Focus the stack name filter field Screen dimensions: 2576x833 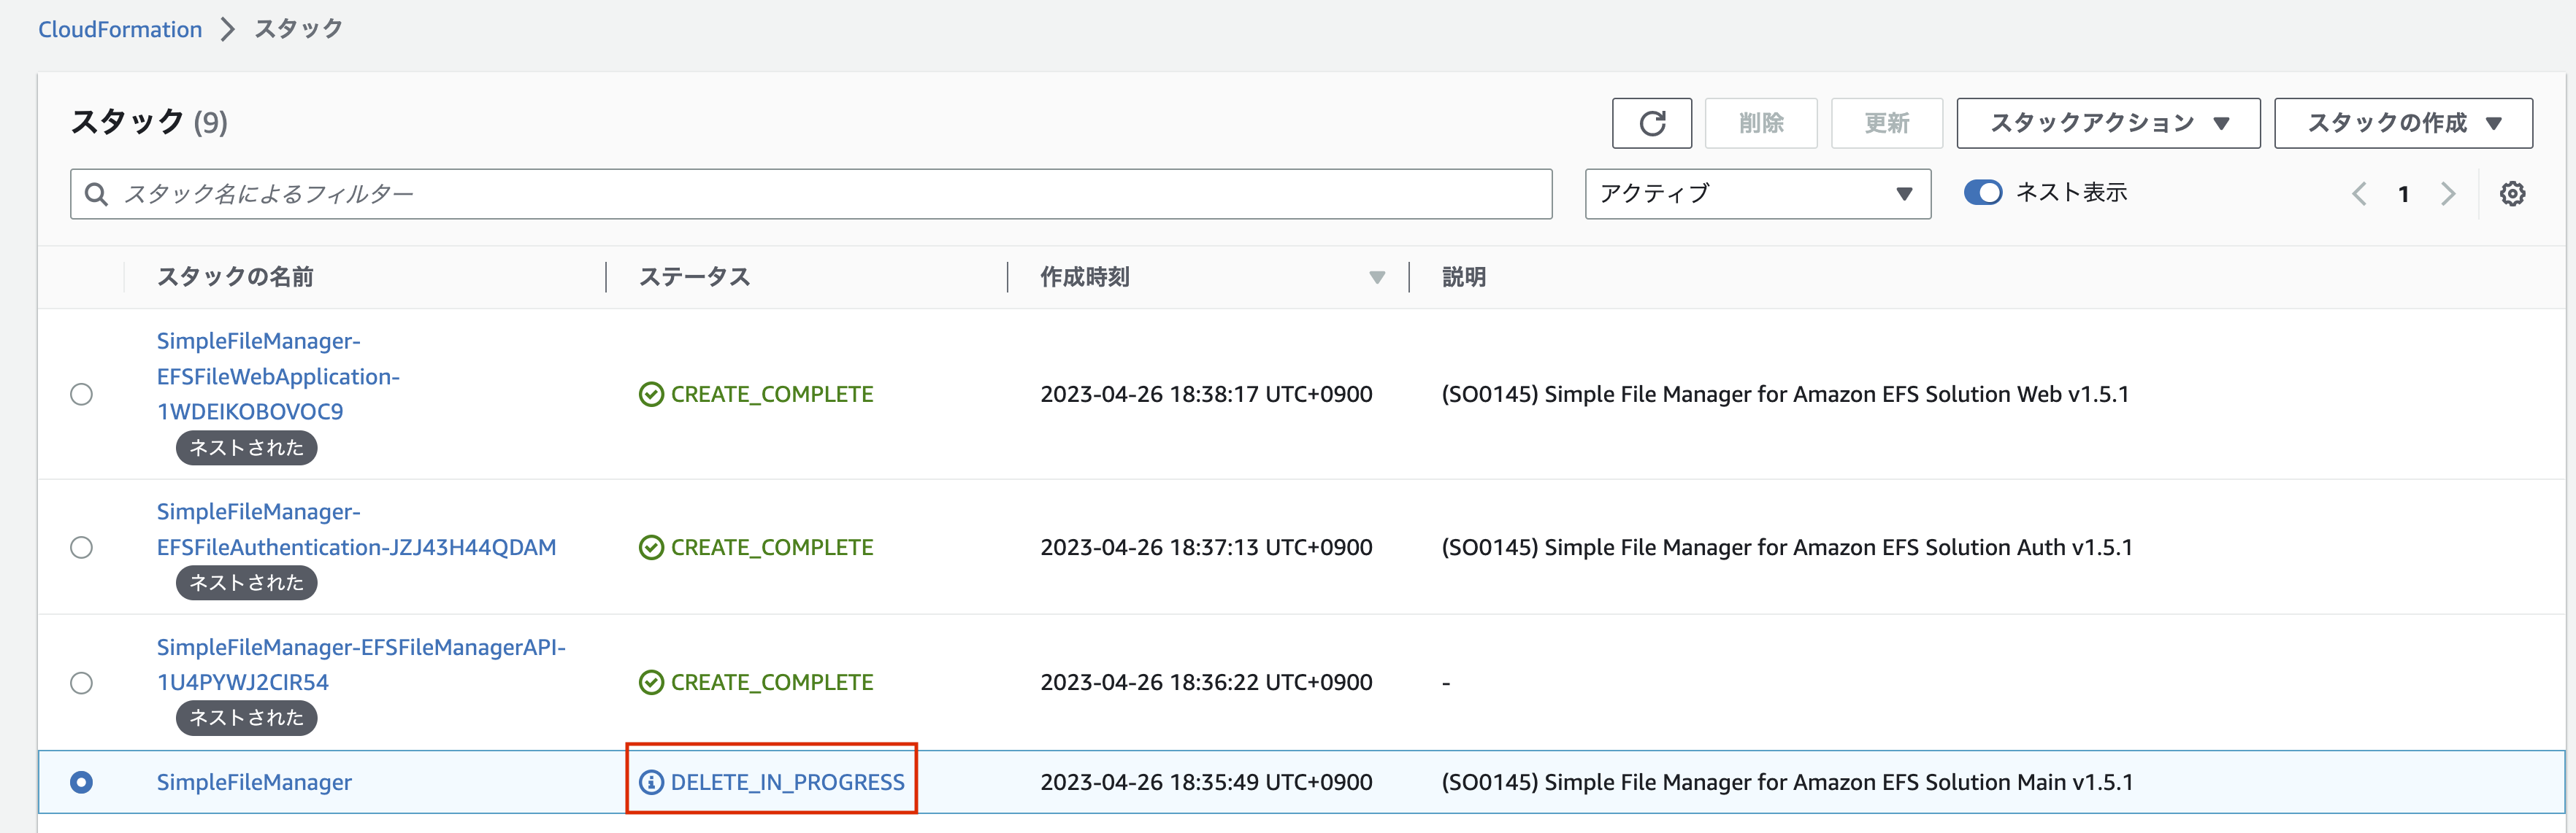click(811, 194)
